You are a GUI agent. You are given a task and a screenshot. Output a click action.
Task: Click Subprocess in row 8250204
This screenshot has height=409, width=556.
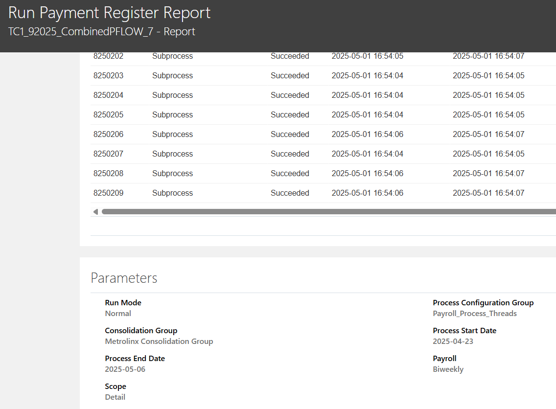coord(173,95)
